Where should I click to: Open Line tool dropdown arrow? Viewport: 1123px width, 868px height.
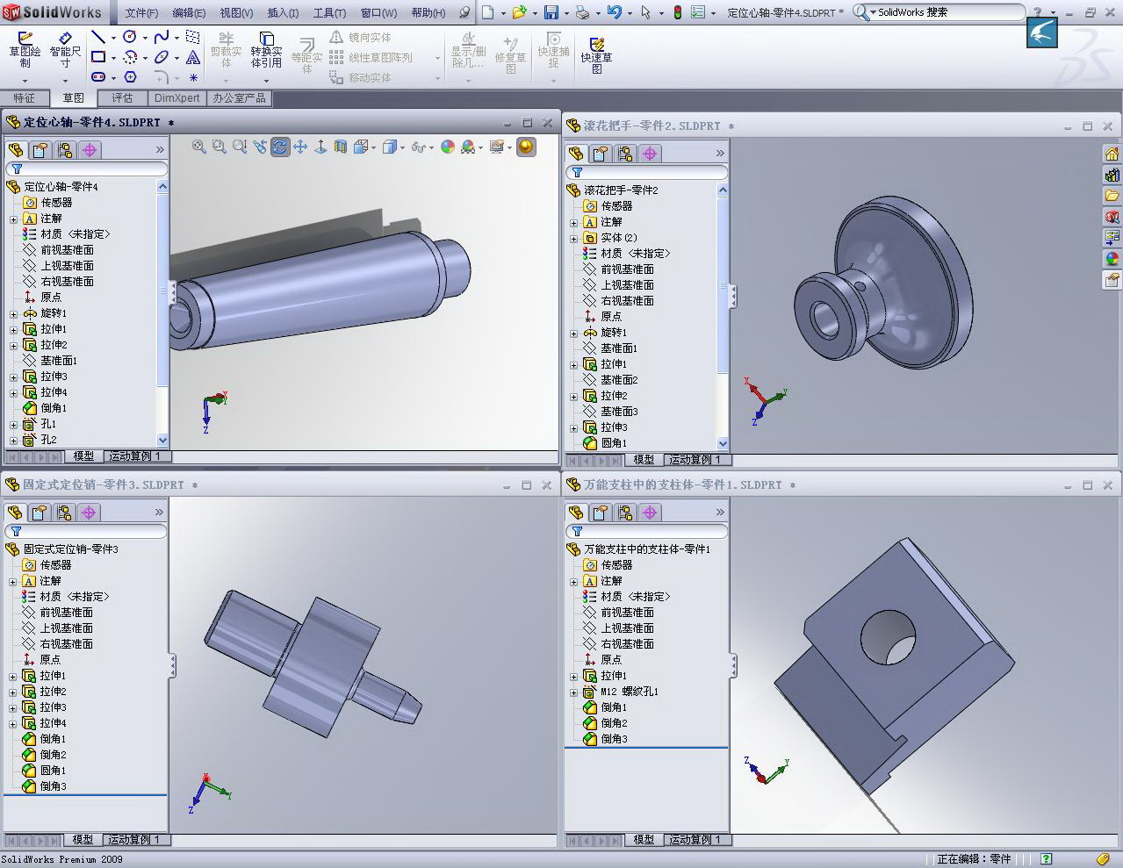(113, 38)
